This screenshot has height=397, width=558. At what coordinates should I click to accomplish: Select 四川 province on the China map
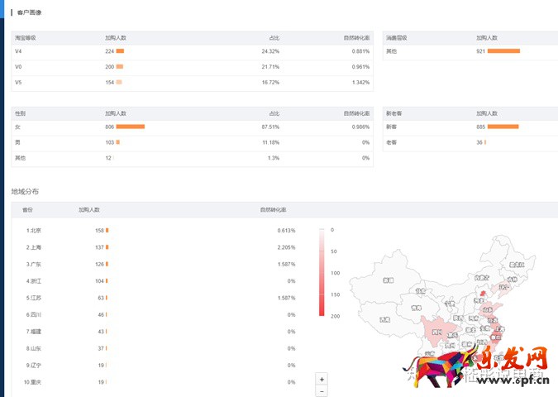point(436,331)
